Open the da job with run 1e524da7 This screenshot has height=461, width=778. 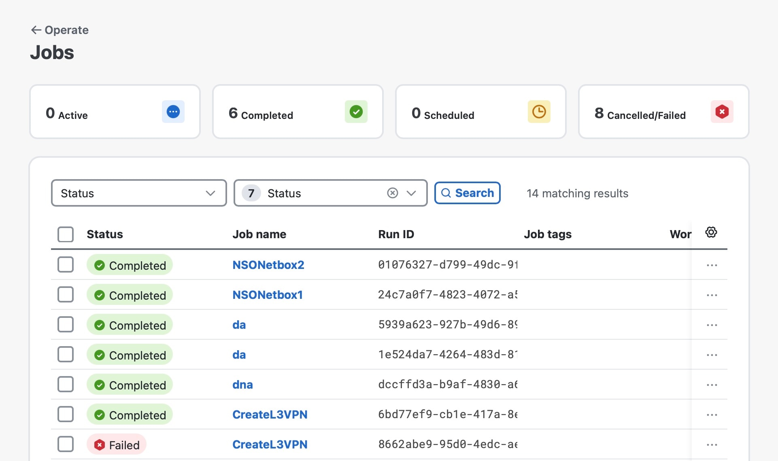tap(239, 355)
